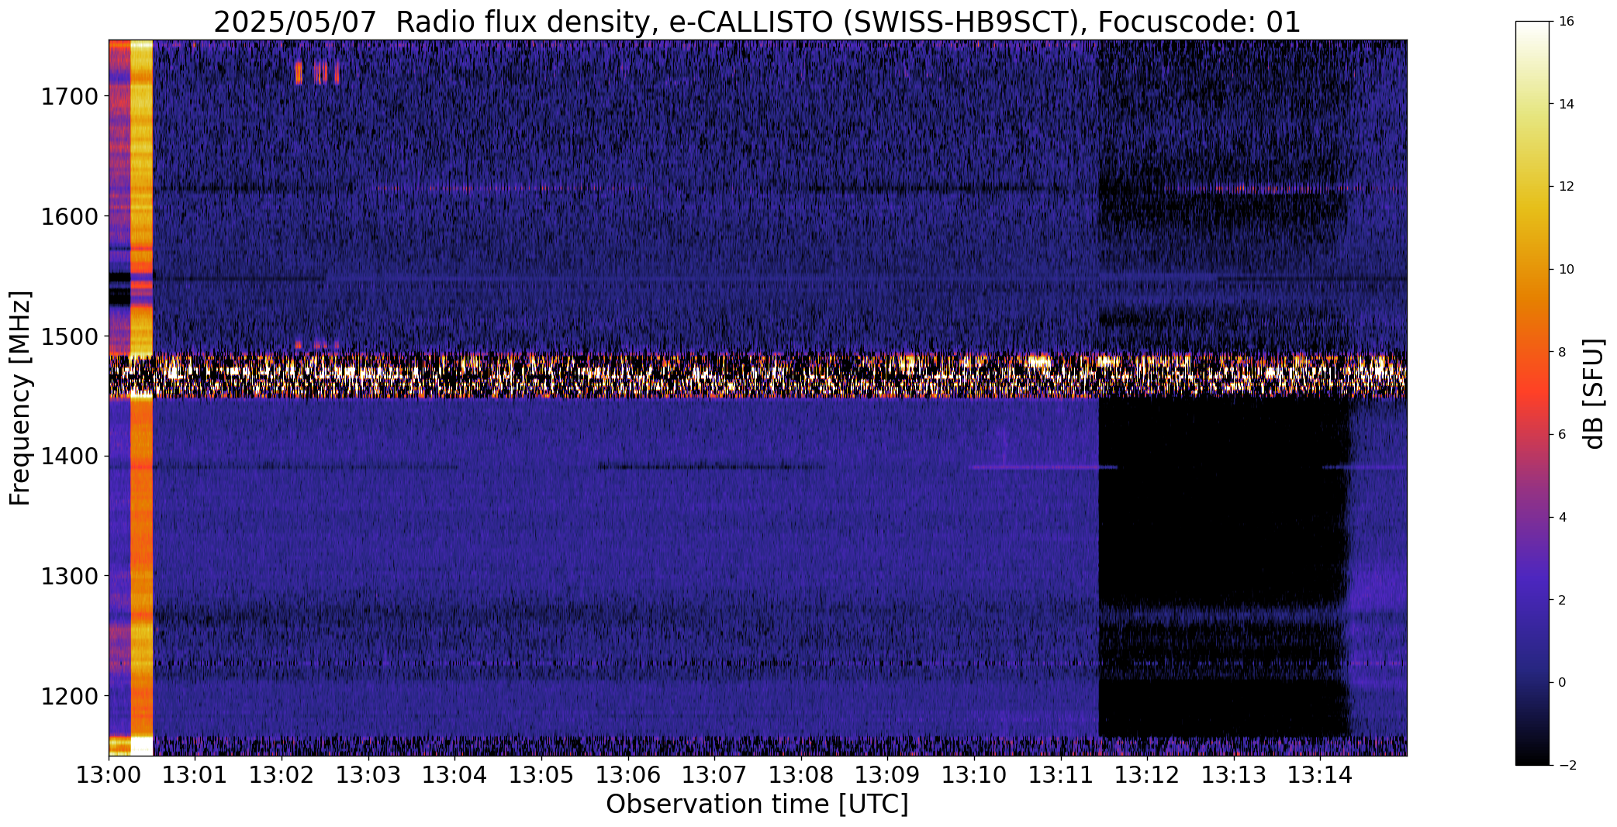Screen dimensions: 1617x827
Task: Click the 'dB [SFU]' colorbar label
Action: tap(1594, 394)
